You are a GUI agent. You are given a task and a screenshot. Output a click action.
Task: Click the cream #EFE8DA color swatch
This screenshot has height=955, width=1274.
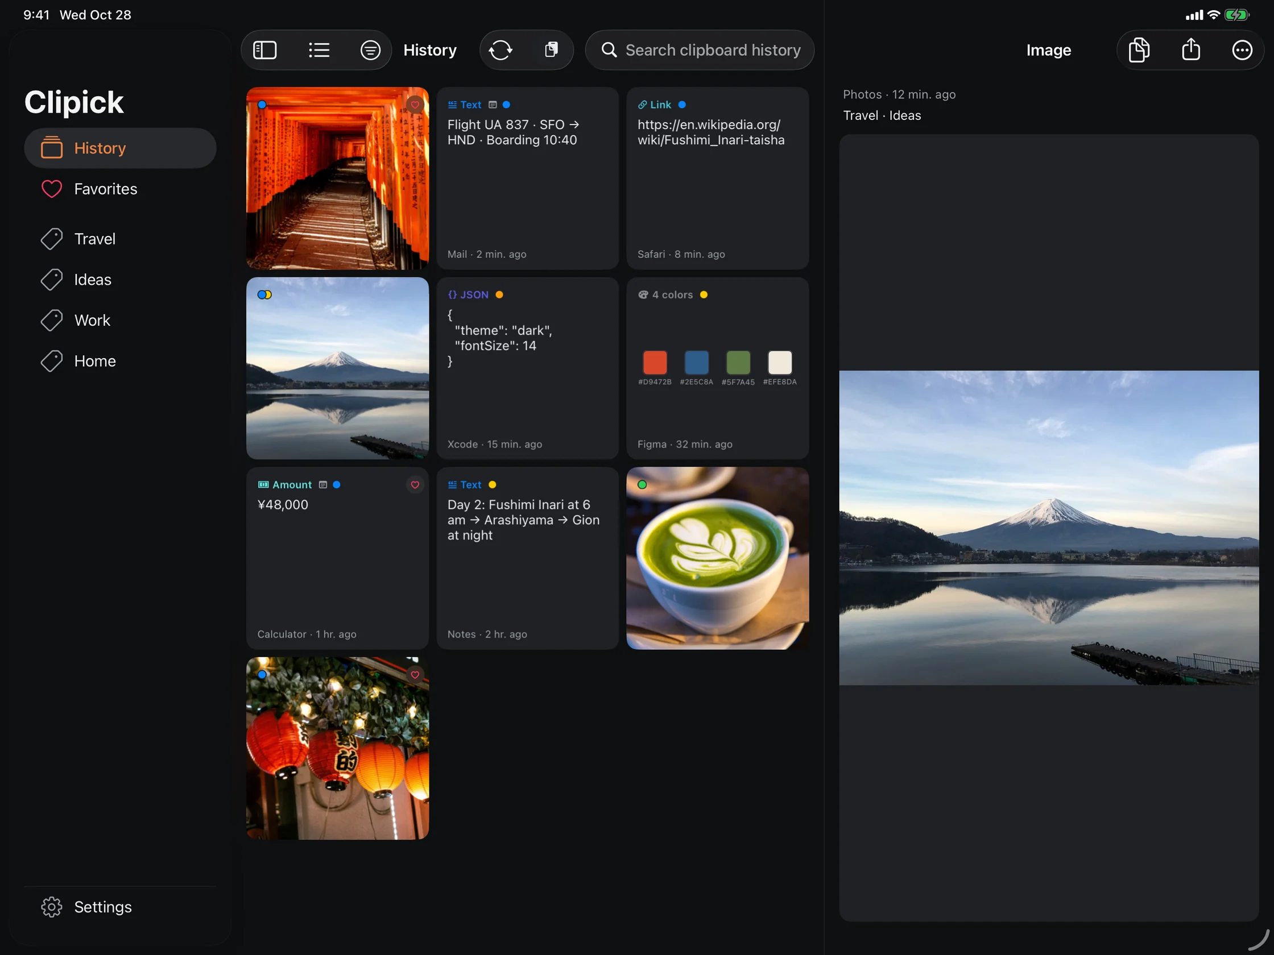(x=780, y=363)
